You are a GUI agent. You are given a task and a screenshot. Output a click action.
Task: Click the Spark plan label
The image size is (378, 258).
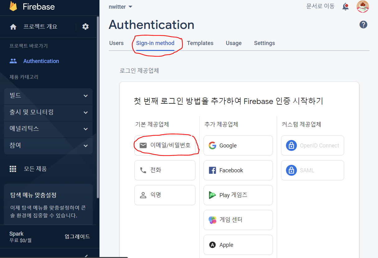click(16, 234)
